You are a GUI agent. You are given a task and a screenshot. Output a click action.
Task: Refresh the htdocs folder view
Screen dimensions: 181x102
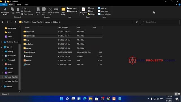click(137, 22)
